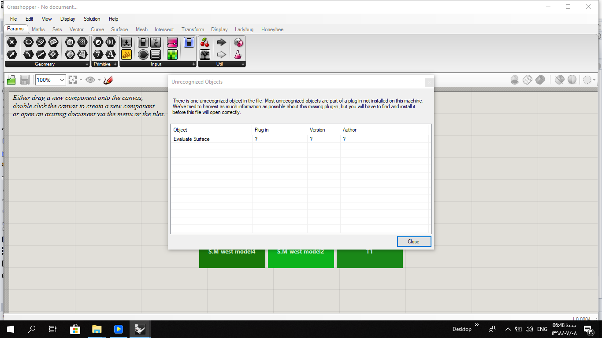The image size is (602, 338).
Task: Toggle the no-preview crossed cylinder icon
Action: (559, 80)
